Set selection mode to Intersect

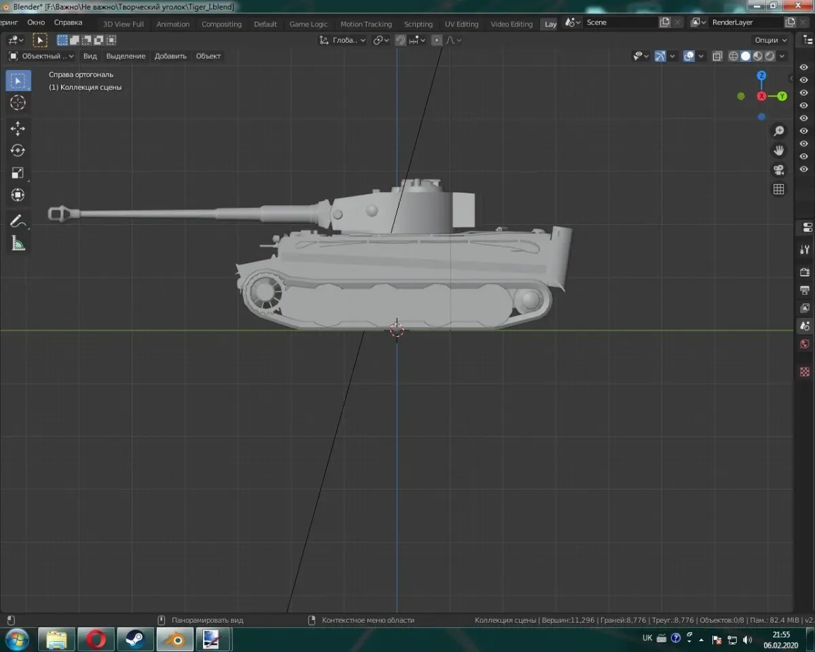[x=111, y=40]
